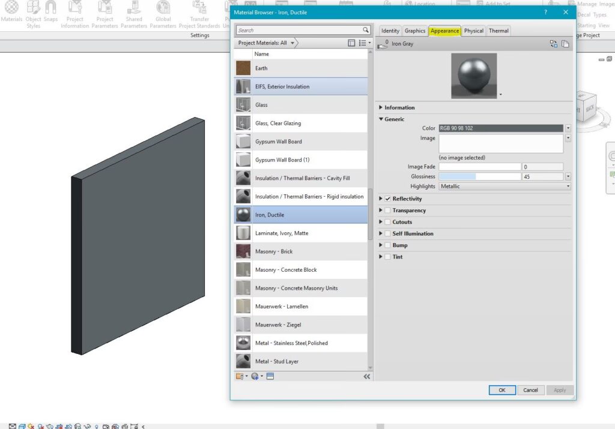Viewport: 615px width, 429px height.
Task: Click the duplicate asset icon
Action: point(565,44)
